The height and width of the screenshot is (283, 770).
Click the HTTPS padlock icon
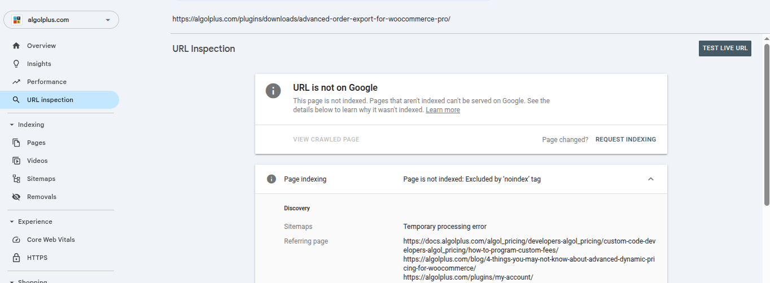tap(16, 258)
